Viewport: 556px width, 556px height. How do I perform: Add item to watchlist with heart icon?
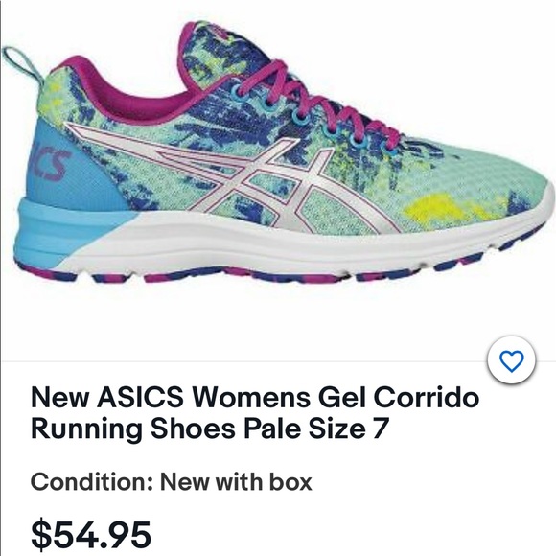(x=511, y=361)
